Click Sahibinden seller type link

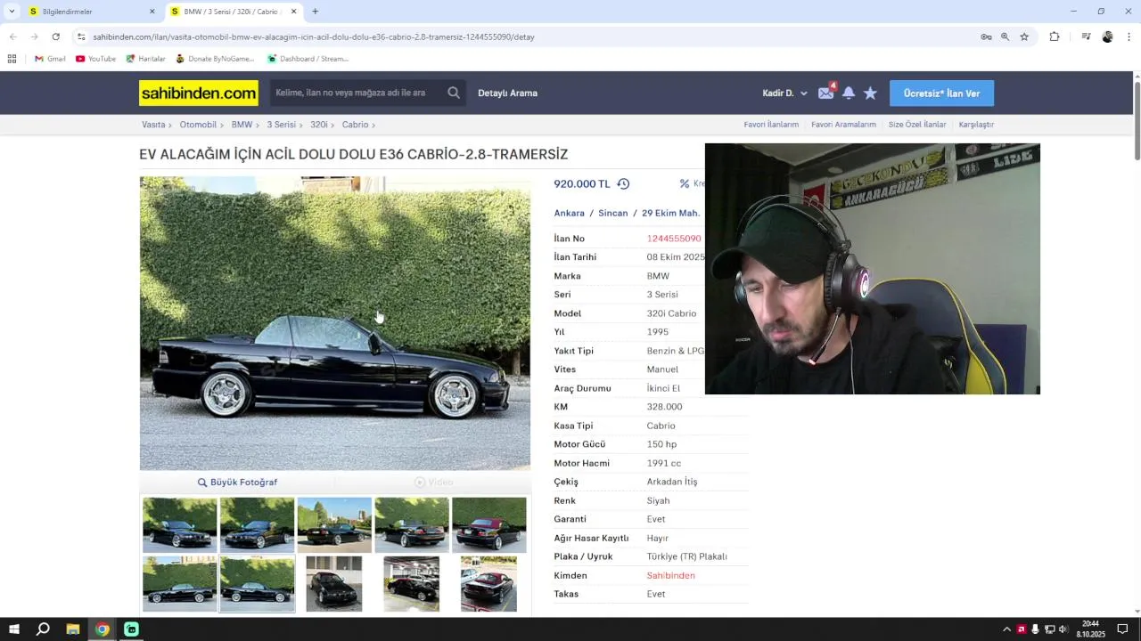tap(670, 575)
